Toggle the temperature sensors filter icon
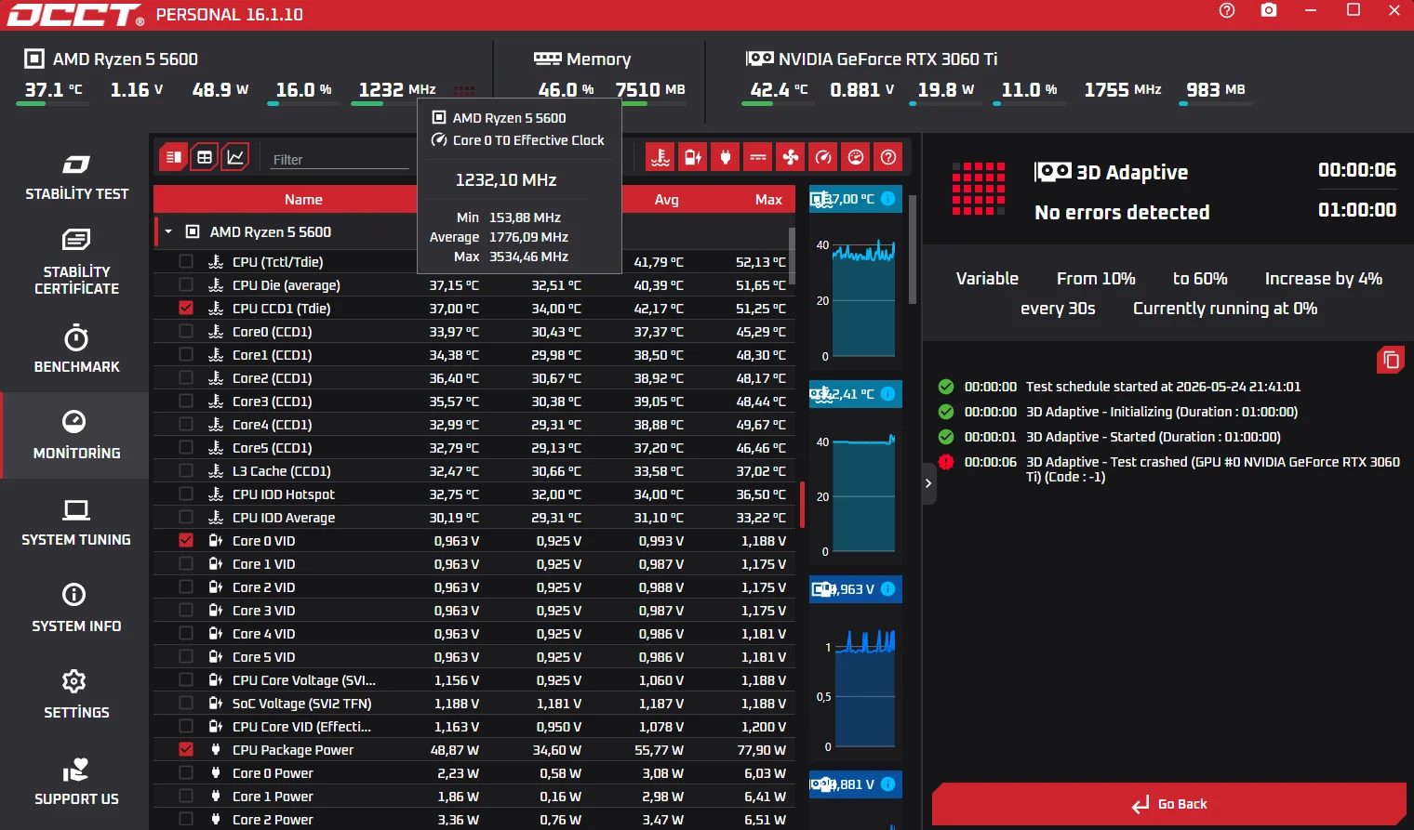 660,157
